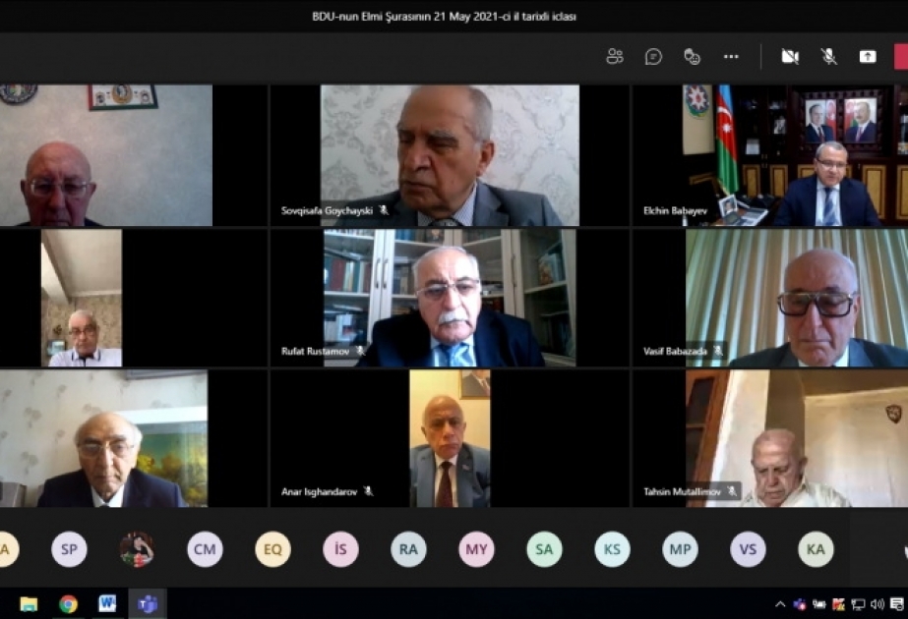Viewport: 908px width, 619px height.
Task: Check the battery power tray icon
Action: [818, 604]
